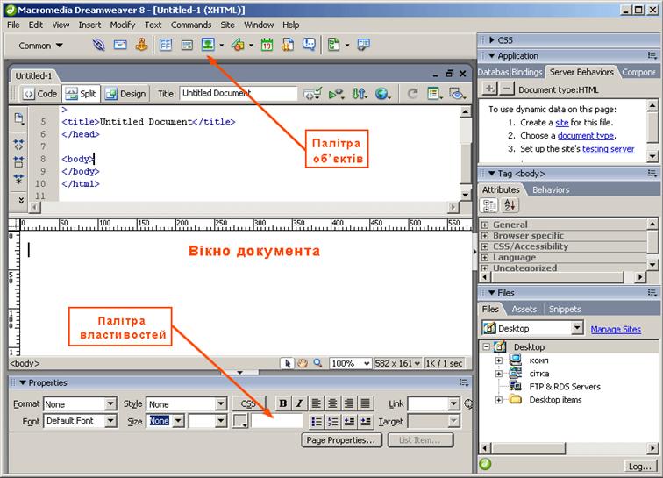Apply an ordered list
663x478 pixels.
point(332,421)
